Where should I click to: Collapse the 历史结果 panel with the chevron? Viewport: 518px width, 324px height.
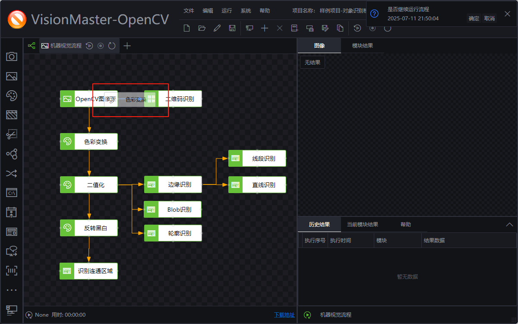(x=509, y=224)
